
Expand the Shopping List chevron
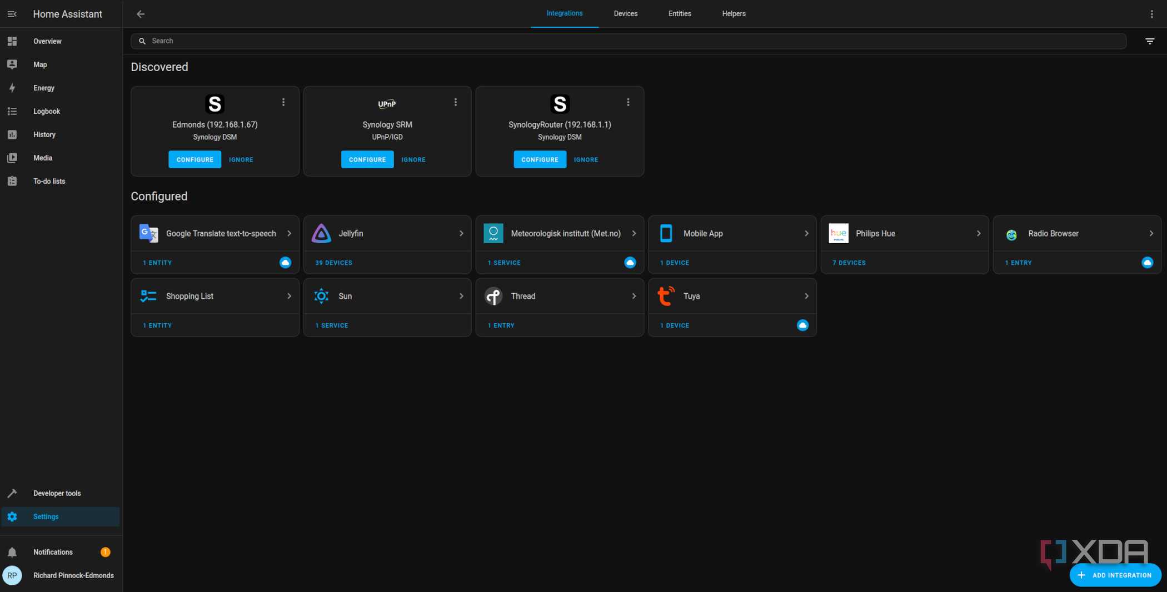tap(289, 296)
